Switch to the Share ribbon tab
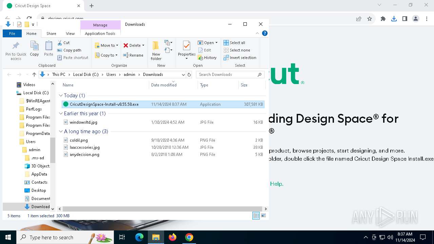This screenshot has width=434, height=244. click(x=51, y=34)
